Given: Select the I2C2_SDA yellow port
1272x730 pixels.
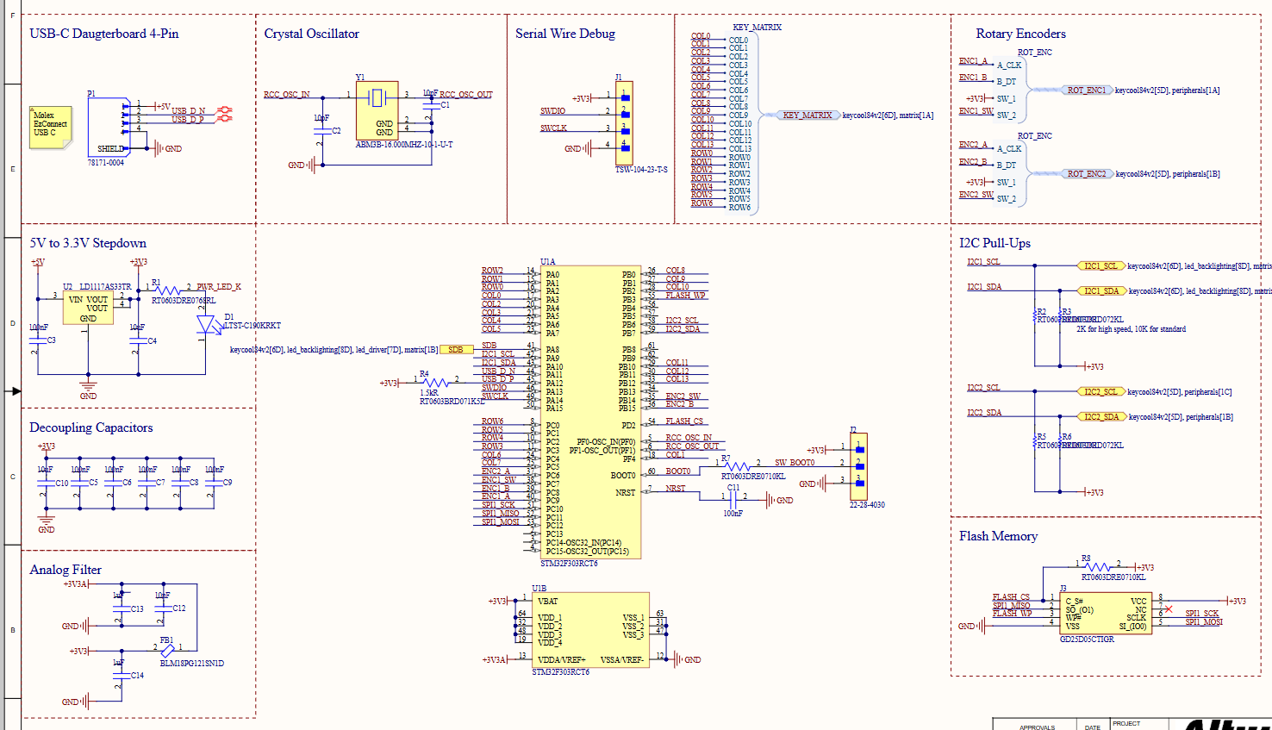Looking at the screenshot, I should (1101, 416).
